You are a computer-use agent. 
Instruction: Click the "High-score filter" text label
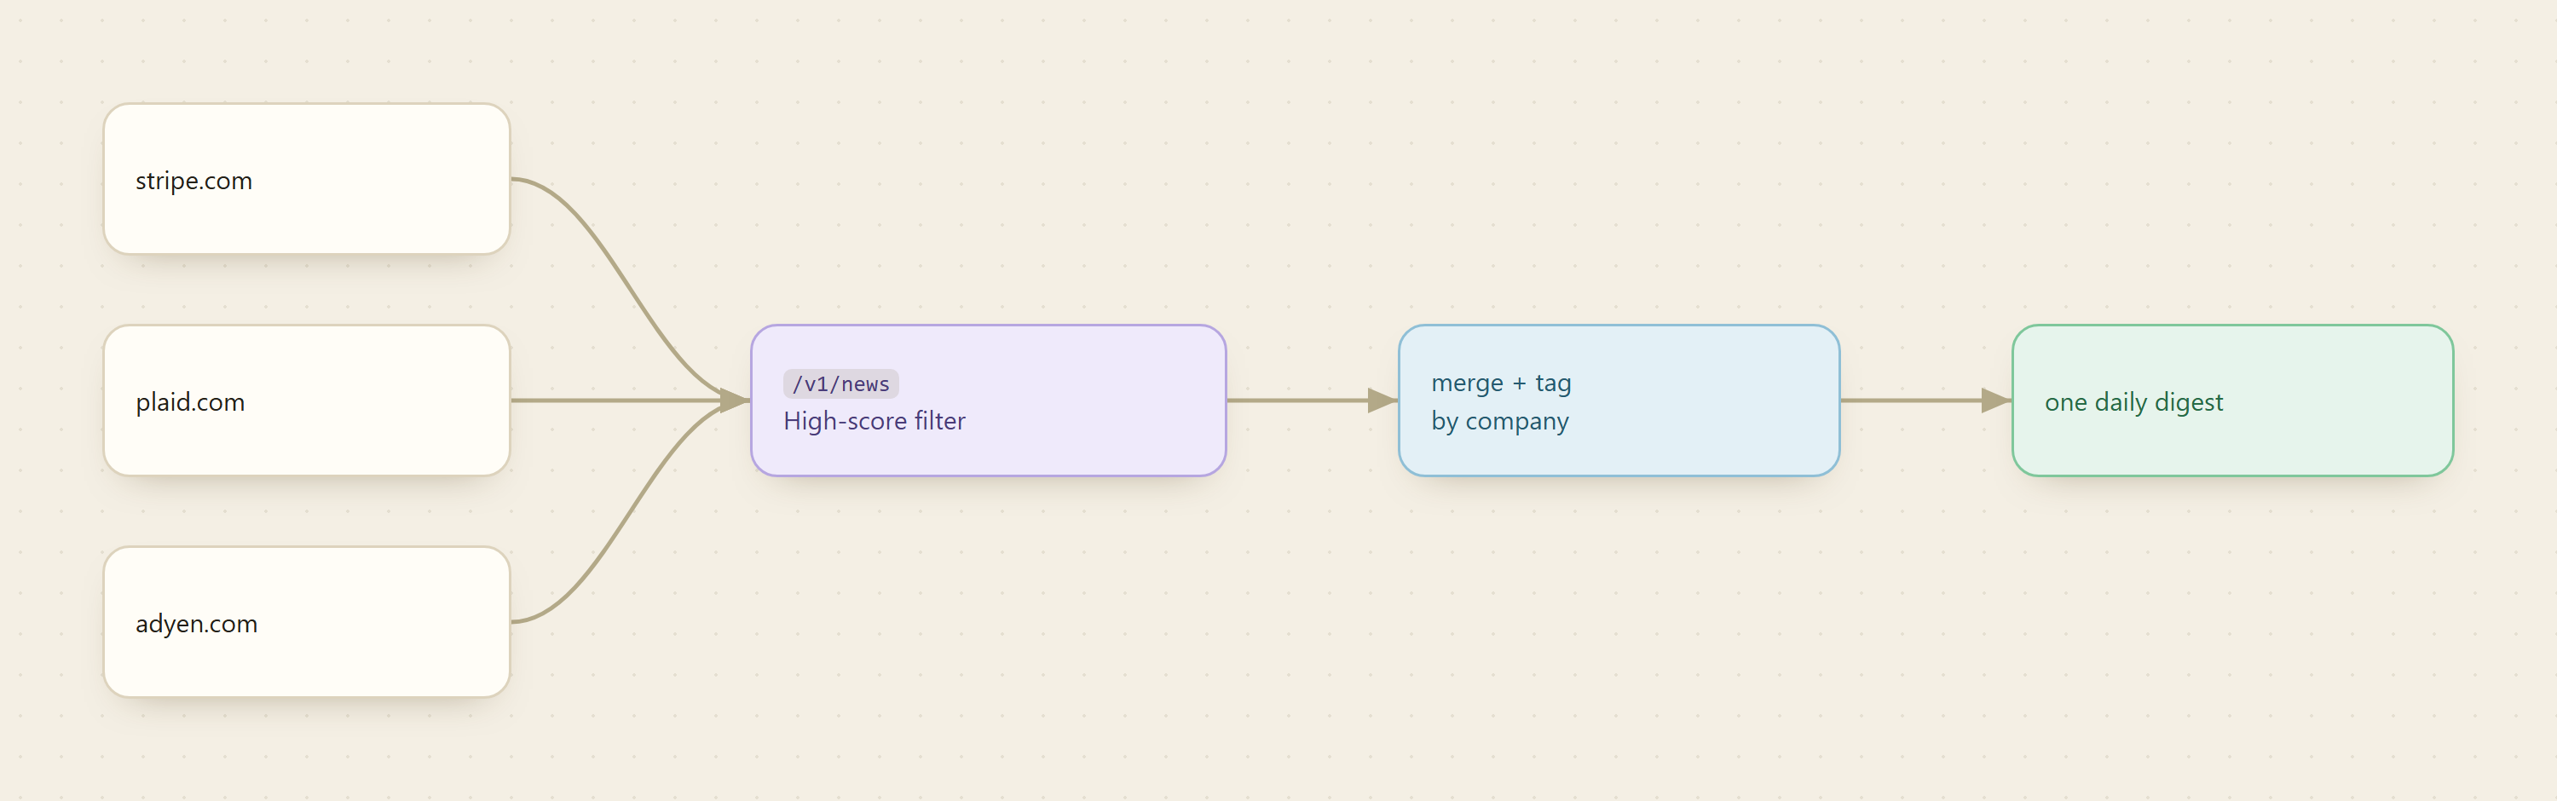pyautogui.click(x=874, y=422)
